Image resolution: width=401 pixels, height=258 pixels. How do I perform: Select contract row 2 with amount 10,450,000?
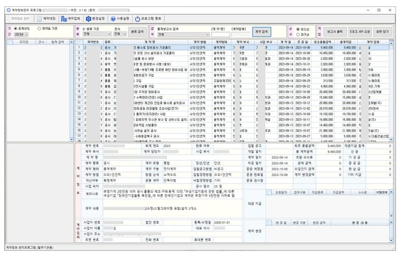pos(232,53)
